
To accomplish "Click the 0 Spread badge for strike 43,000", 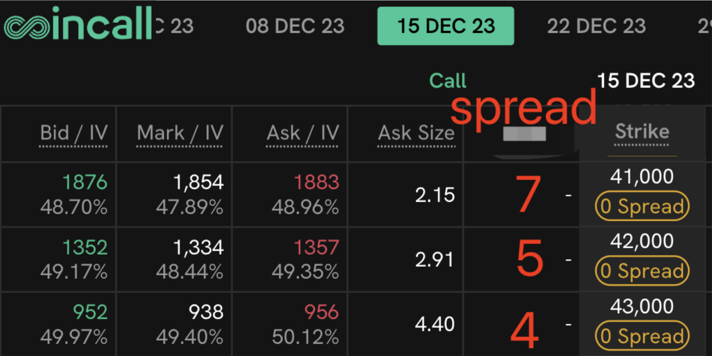I will pos(641,336).
